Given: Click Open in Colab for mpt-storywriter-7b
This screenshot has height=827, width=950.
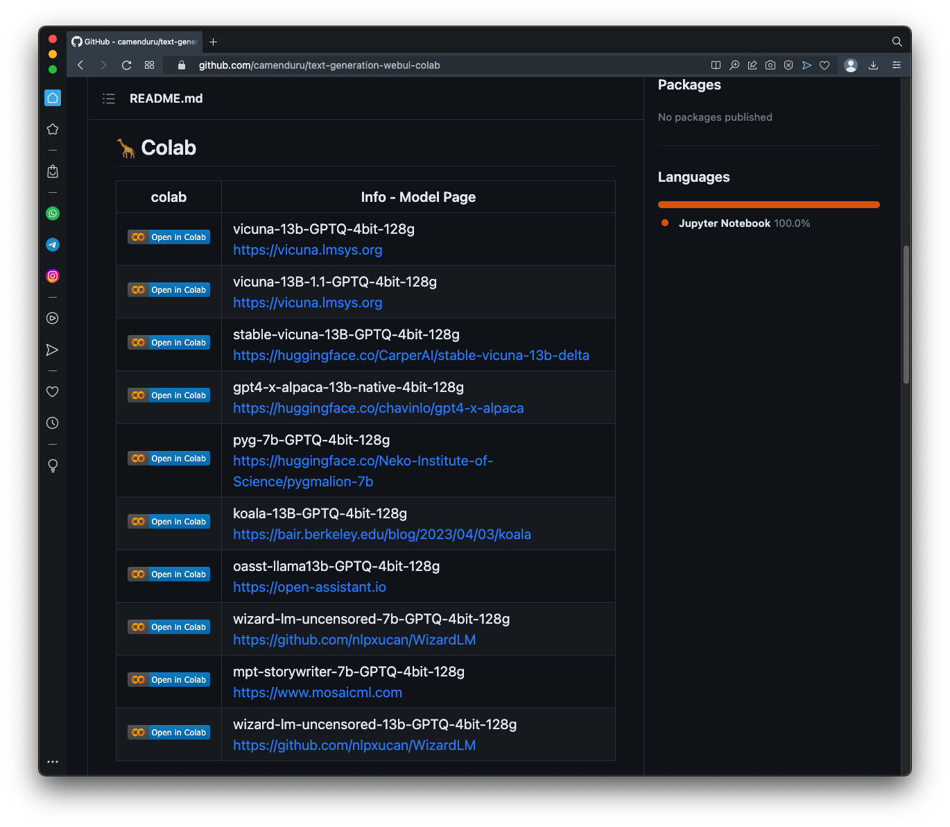Looking at the screenshot, I should point(169,680).
